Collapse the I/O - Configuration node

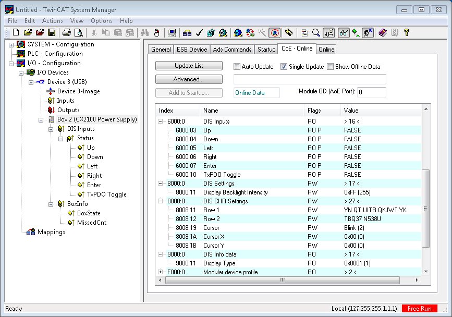(x=11, y=64)
